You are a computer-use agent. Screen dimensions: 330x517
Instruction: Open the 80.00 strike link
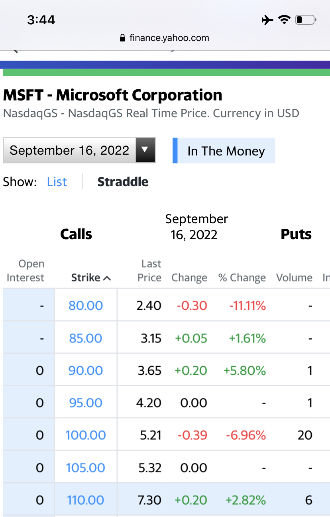[86, 306]
